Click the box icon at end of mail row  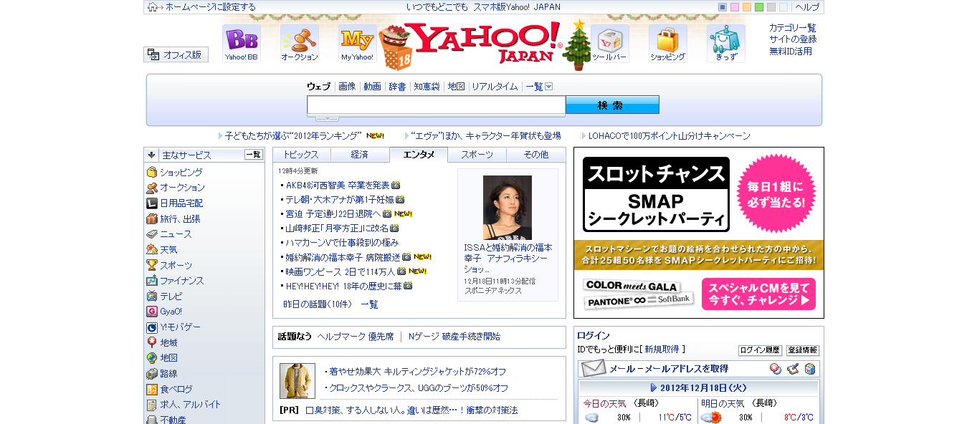coord(810,369)
